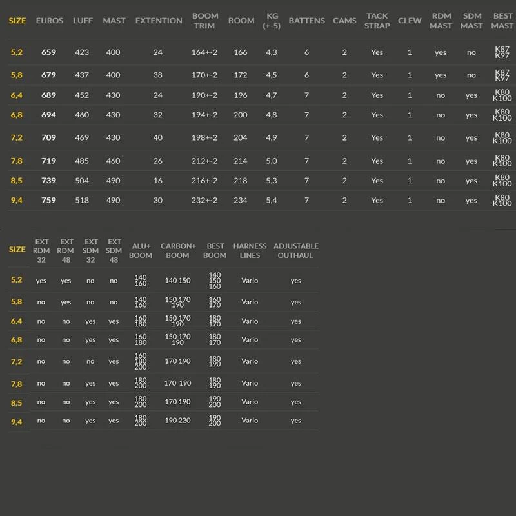Click the HARNESS LINES column header

coord(250,250)
